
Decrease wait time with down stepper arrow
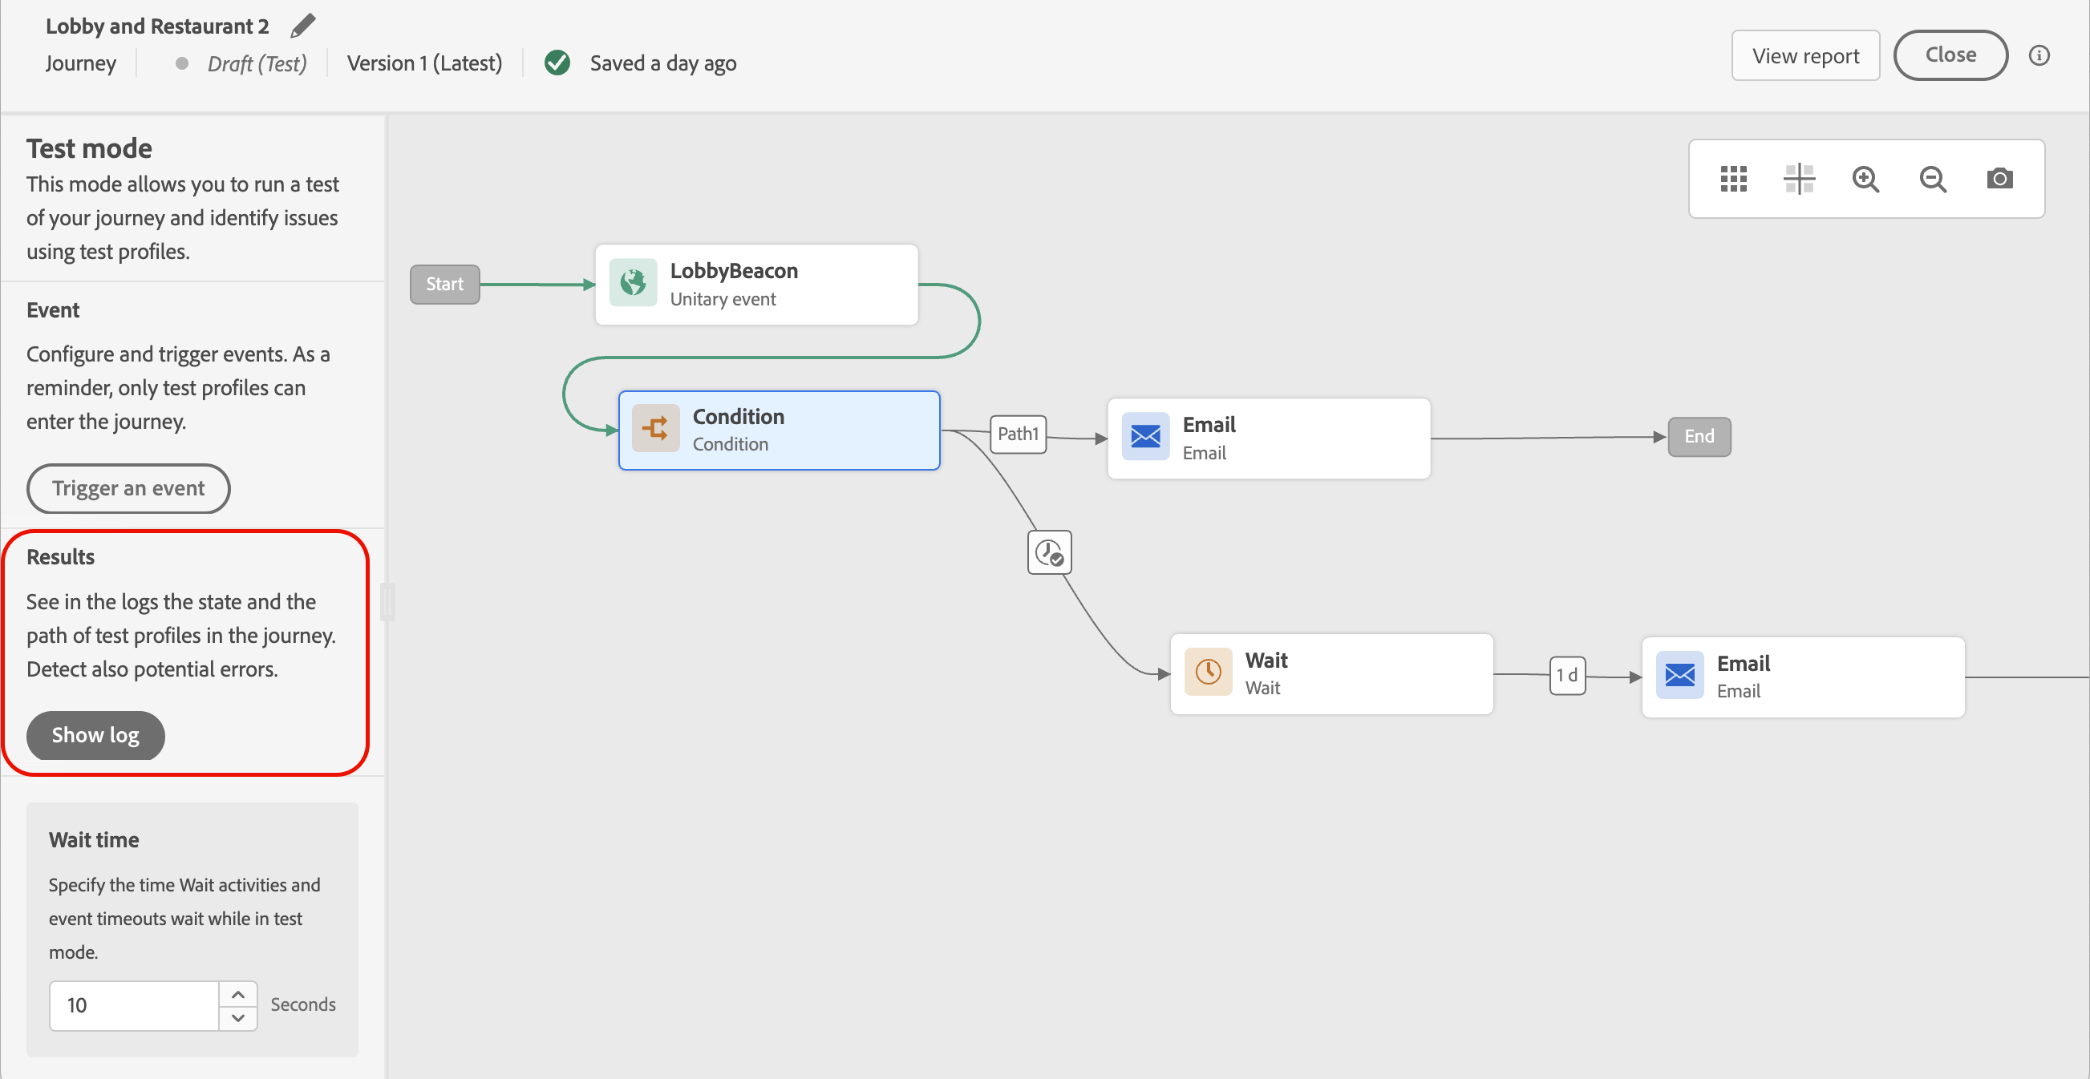point(237,1017)
